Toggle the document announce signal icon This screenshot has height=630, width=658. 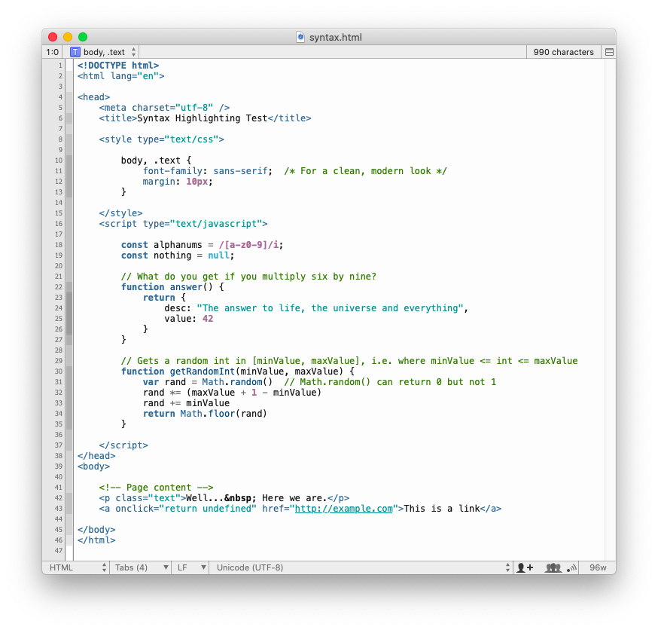571,568
